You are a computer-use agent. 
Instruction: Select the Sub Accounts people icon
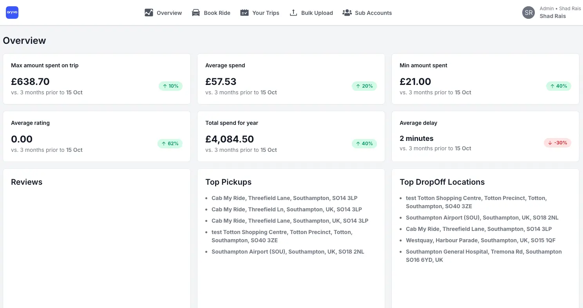(x=347, y=13)
